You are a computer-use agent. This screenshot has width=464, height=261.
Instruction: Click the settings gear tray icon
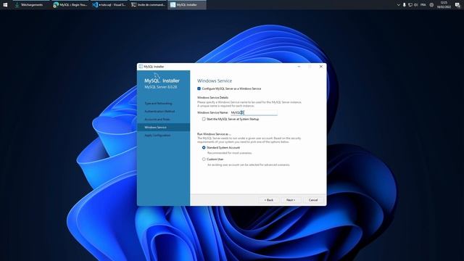point(432,5)
